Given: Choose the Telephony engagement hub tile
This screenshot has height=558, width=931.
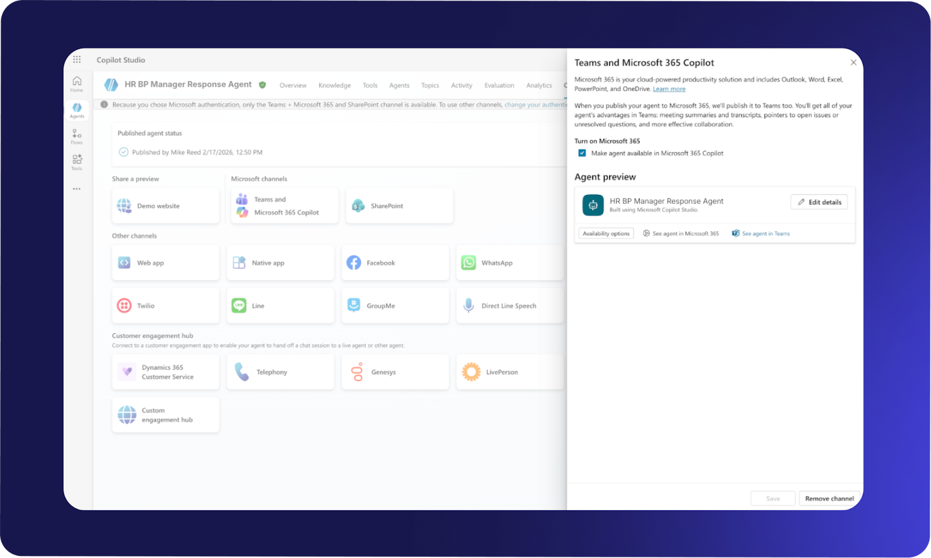Looking at the screenshot, I should click(x=280, y=372).
